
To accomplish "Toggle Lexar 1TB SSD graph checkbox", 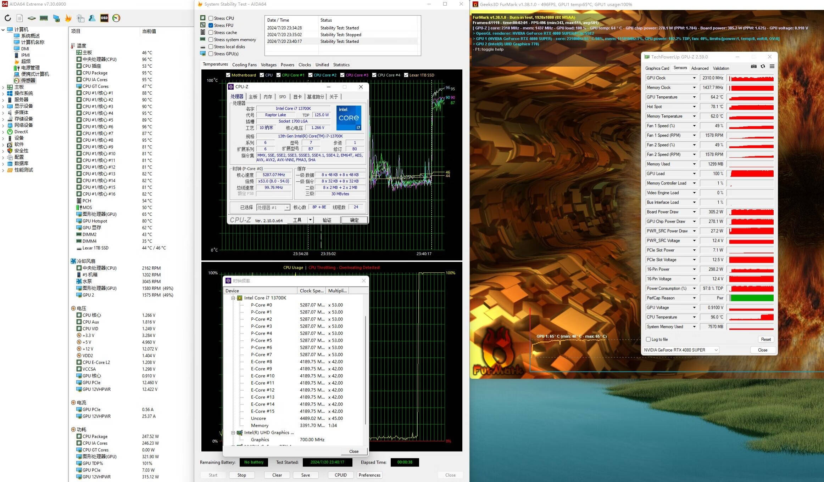I will [406, 75].
